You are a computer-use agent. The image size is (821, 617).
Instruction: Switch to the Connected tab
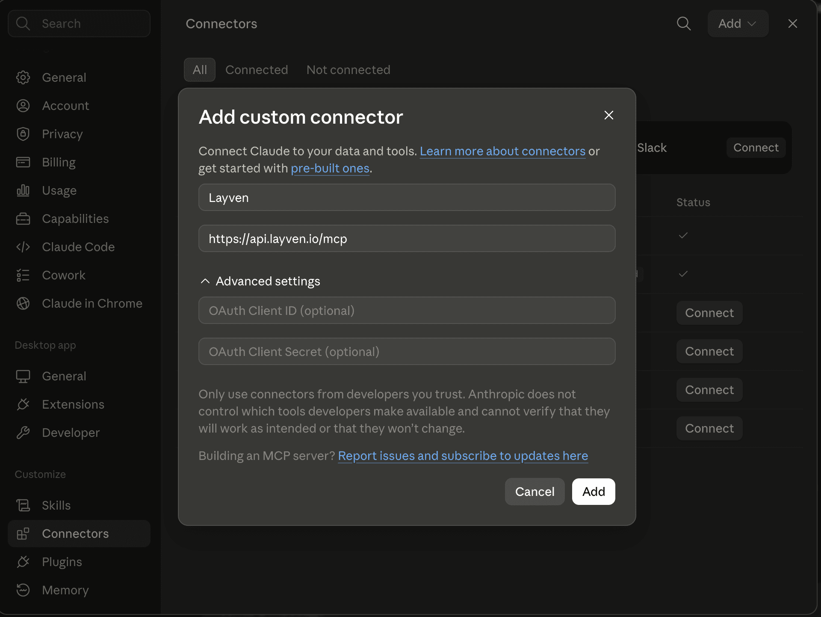(257, 70)
